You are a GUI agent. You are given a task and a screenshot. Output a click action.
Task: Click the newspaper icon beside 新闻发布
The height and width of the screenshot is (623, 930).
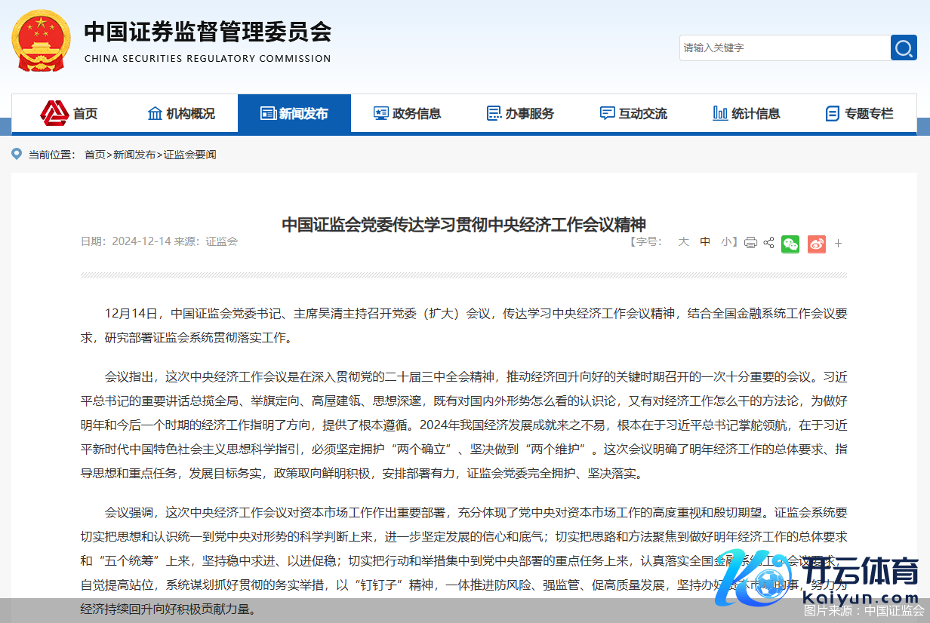(268, 113)
